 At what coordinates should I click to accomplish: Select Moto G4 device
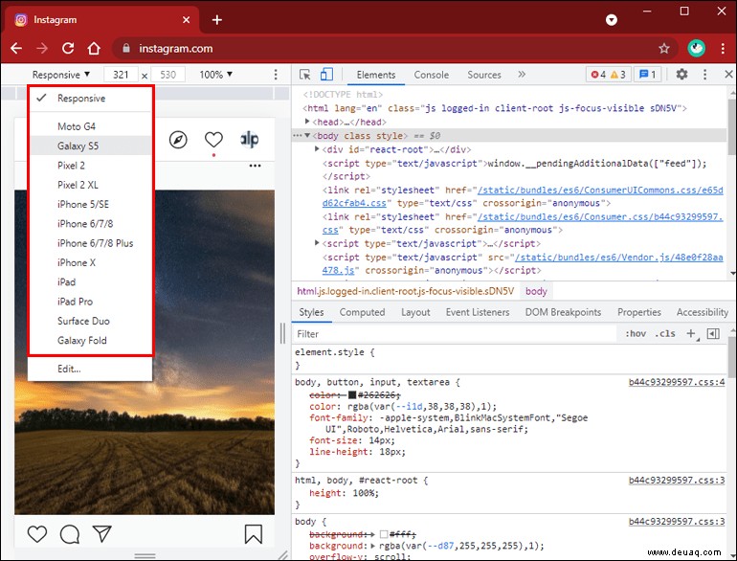(x=90, y=126)
